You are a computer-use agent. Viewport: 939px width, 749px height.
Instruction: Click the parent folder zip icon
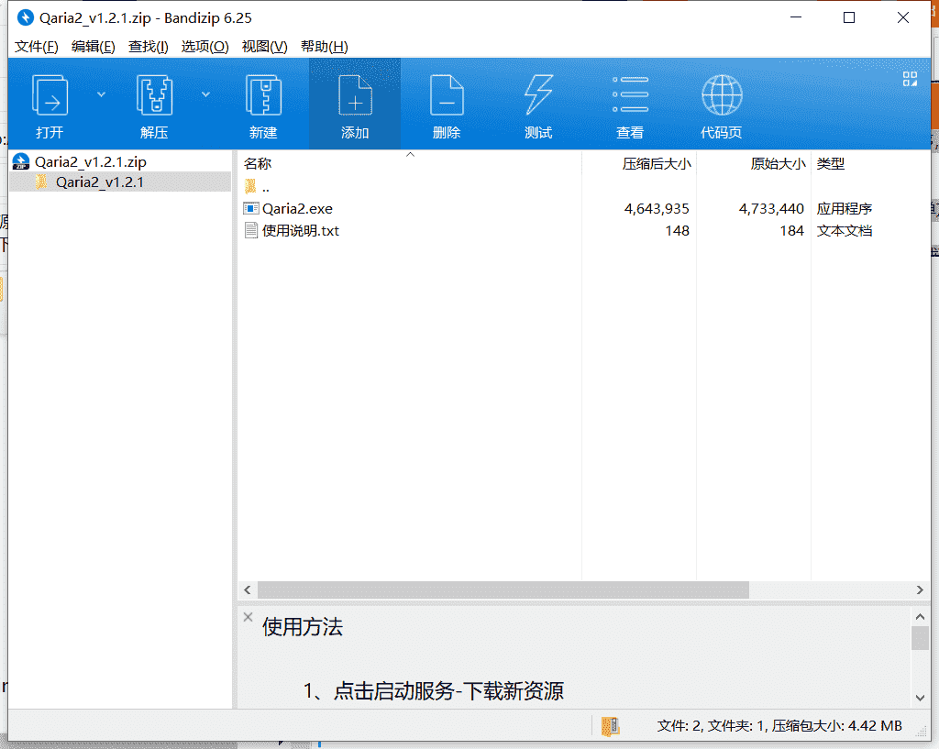click(x=250, y=186)
